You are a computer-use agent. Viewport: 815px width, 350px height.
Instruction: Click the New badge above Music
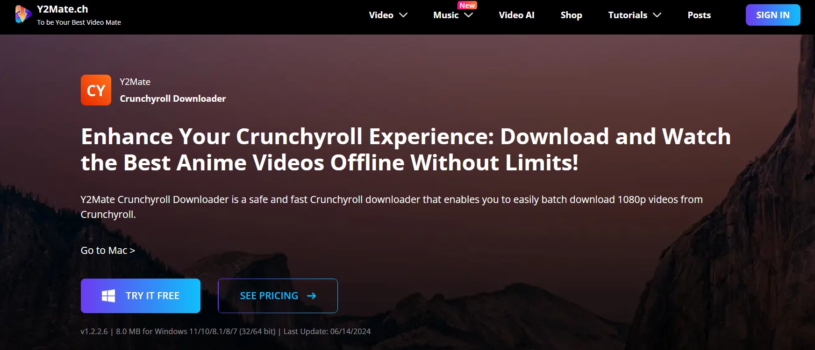(467, 5)
